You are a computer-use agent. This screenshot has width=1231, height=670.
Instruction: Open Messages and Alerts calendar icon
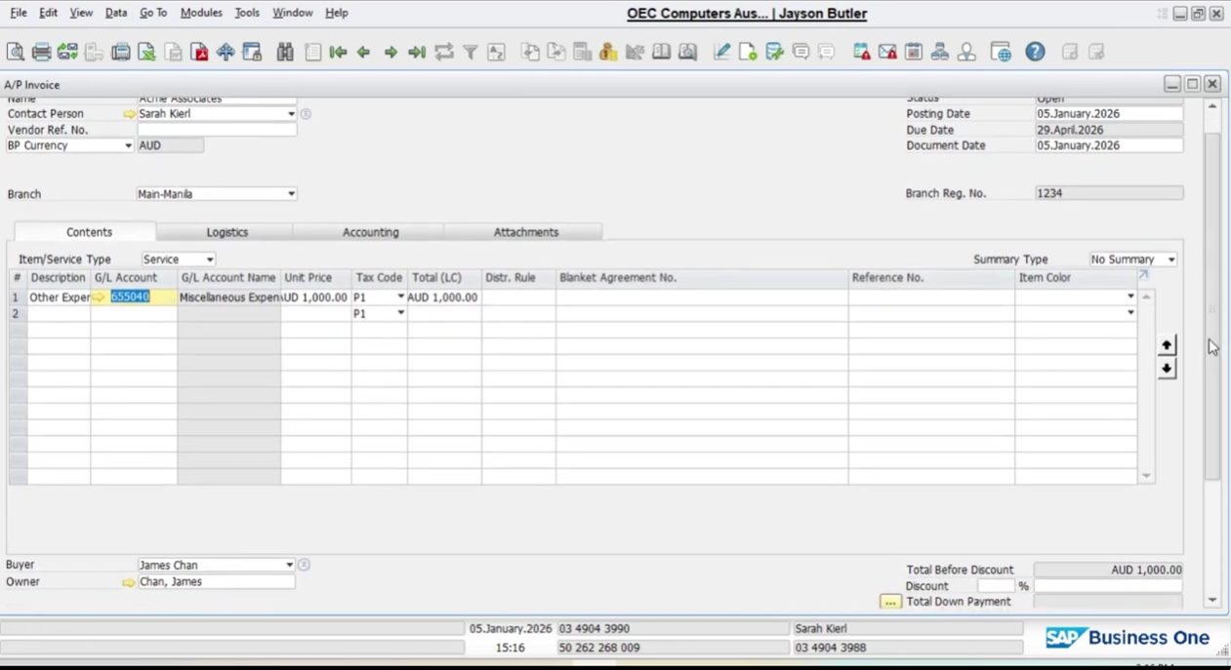pyautogui.click(x=861, y=52)
